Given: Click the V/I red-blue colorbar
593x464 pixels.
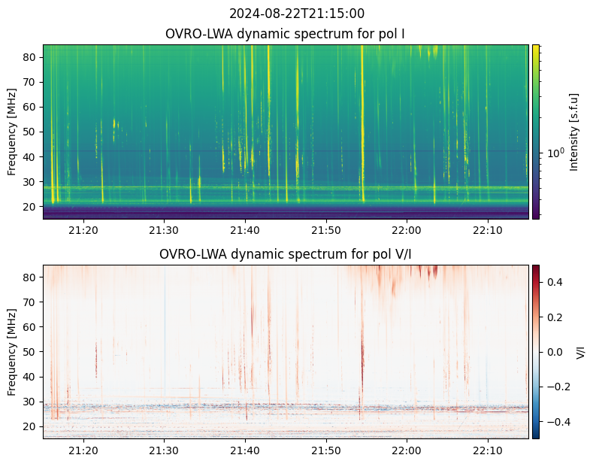Looking at the screenshot, I should (x=536, y=352).
